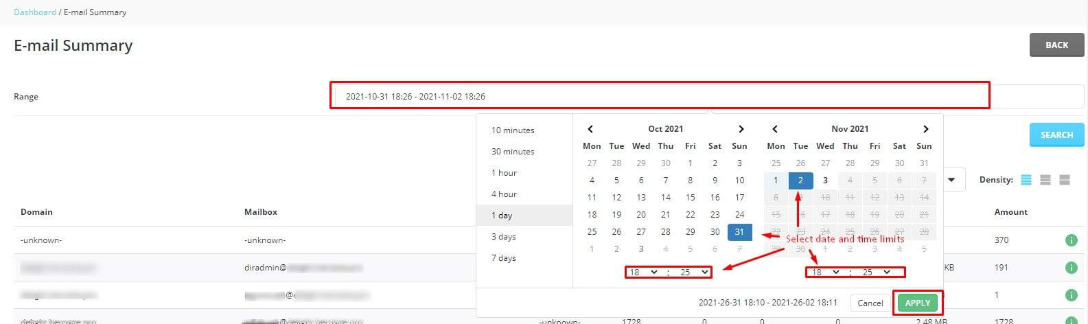Open info icon for amount 370 row

(1071, 240)
